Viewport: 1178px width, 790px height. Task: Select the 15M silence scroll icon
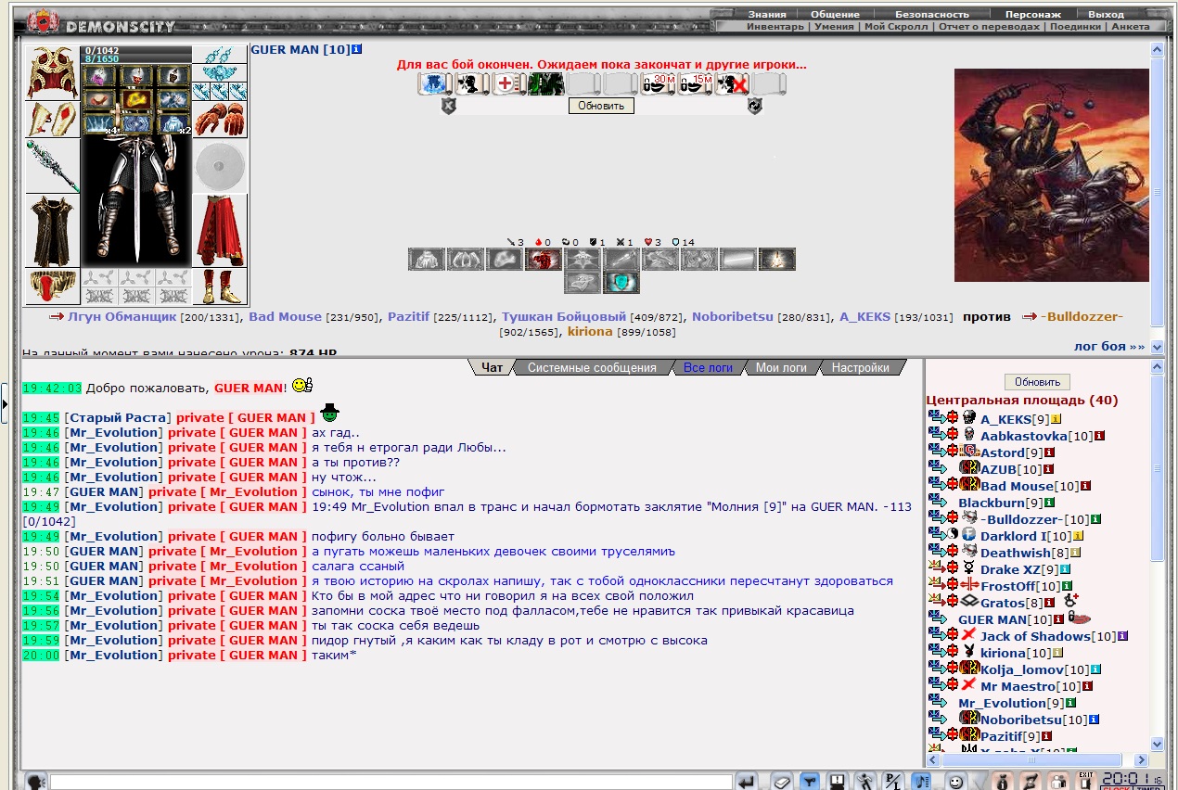(x=695, y=84)
